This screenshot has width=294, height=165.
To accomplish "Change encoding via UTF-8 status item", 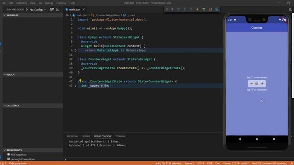I will point(201,163).
